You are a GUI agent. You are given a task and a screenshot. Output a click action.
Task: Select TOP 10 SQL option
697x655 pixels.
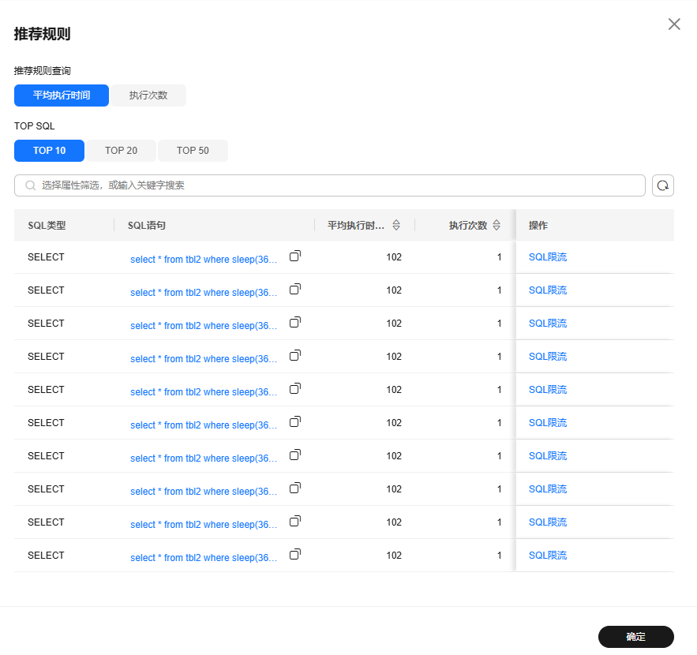(x=49, y=151)
